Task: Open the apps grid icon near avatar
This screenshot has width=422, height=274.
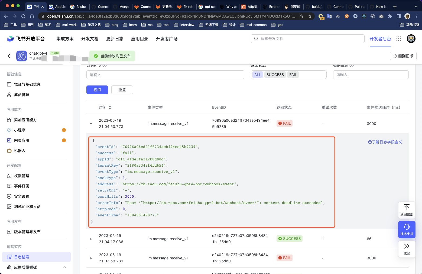Action: click(x=398, y=39)
